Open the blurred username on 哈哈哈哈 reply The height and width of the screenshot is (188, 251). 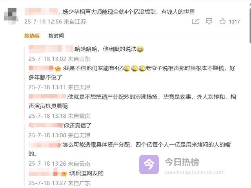point(51,49)
